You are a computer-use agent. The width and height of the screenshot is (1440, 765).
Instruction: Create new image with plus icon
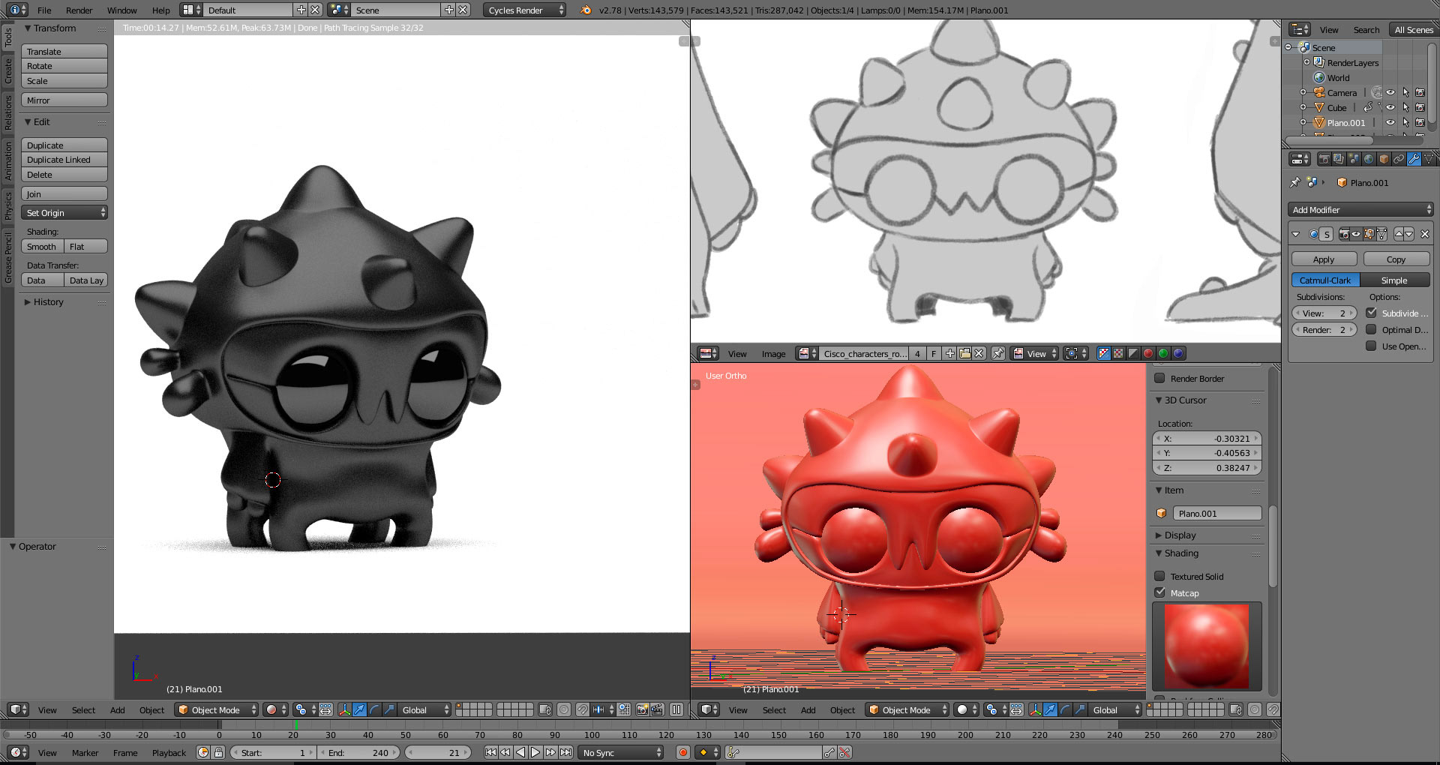click(950, 353)
